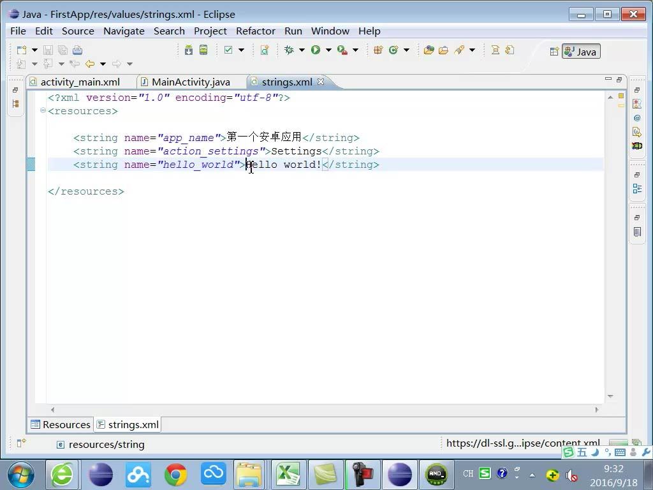Click the editor vertical scrollbar down arrow
653x490 pixels.
[x=610, y=396]
